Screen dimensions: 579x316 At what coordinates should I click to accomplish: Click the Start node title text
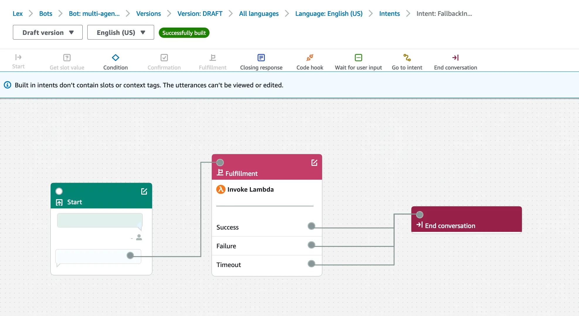[74, 202]
